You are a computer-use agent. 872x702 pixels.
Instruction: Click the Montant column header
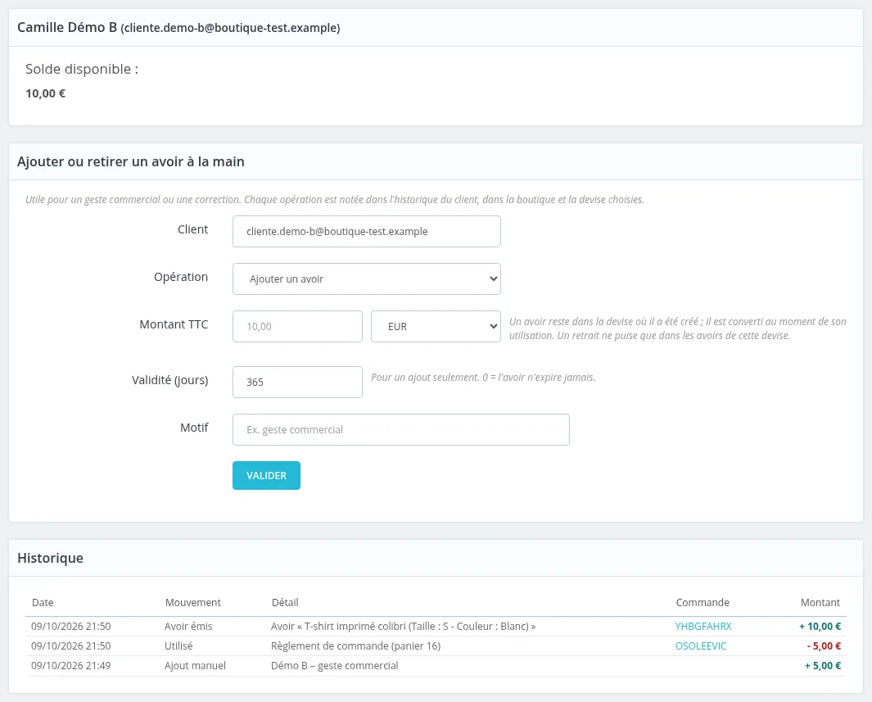(x=820, y=602)
